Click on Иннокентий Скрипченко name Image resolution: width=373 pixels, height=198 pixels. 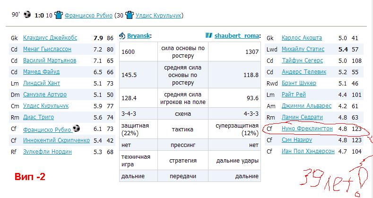tap(56, 140)
